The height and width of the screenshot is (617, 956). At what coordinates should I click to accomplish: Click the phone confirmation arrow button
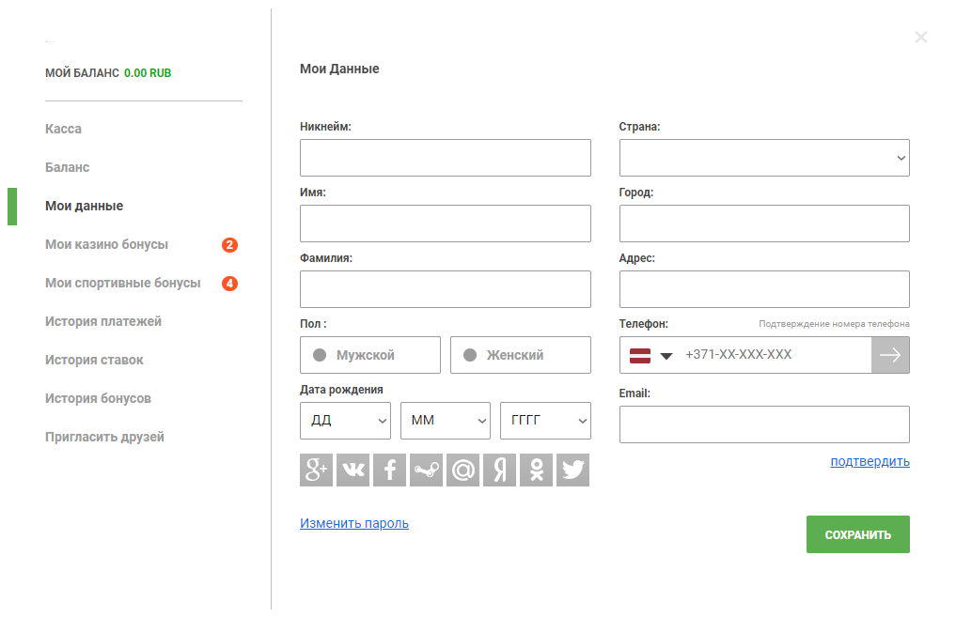pos(890,355)
